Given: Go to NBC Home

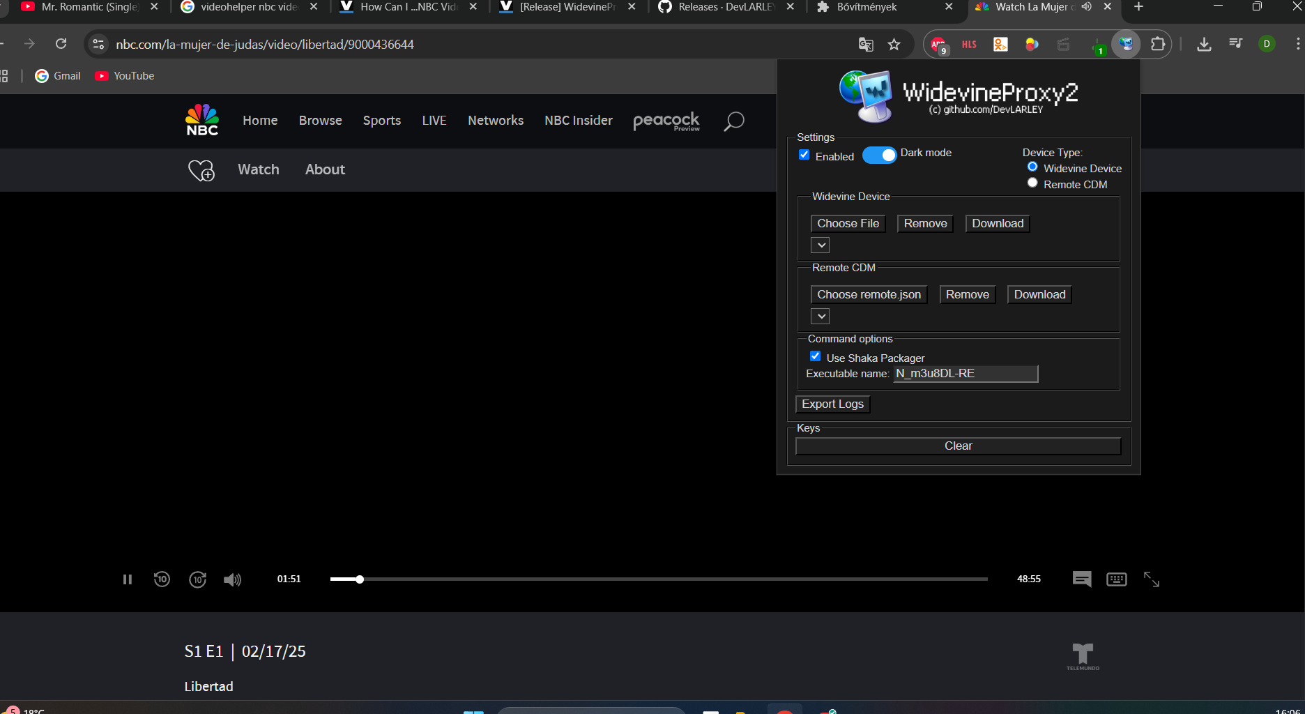Looking at the screenshot, I should [260, 121].
